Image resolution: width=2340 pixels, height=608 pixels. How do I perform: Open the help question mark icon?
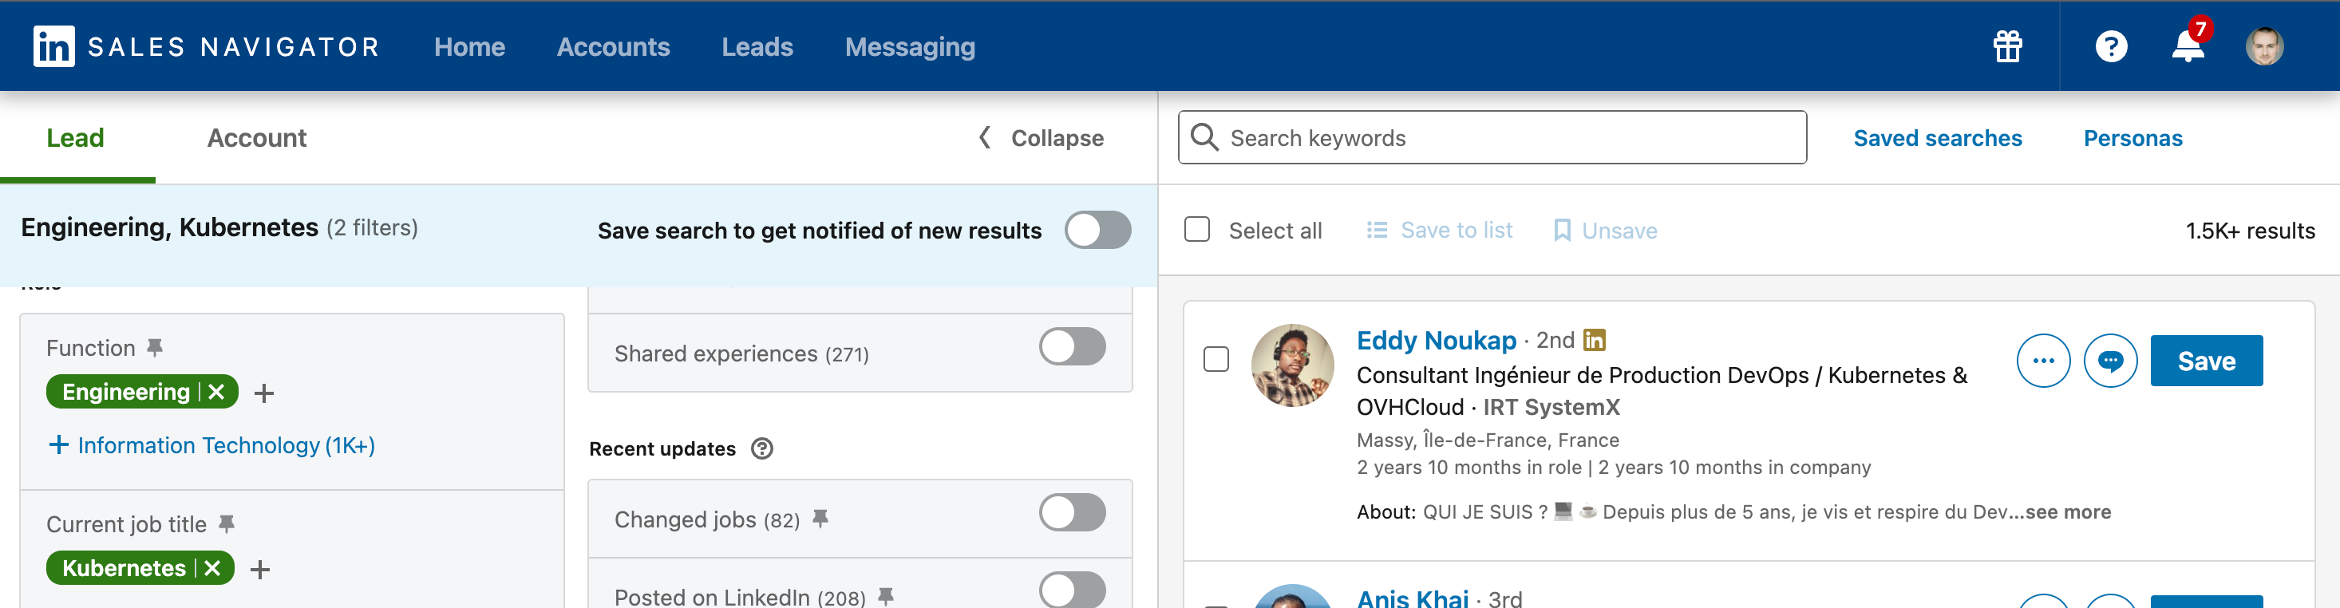[x=2111, y=46]
